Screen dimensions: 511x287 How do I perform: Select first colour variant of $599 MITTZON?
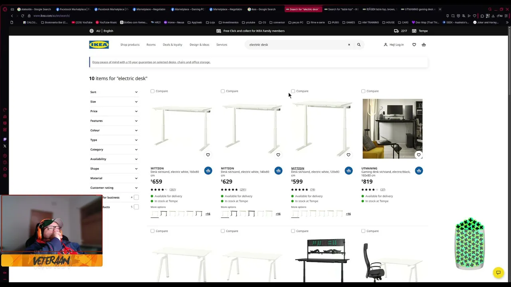[x=295, y=214]
